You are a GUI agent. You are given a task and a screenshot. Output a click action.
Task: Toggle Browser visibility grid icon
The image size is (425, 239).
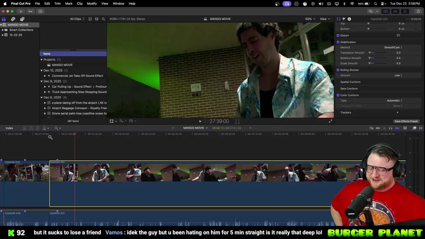point(385,11)
